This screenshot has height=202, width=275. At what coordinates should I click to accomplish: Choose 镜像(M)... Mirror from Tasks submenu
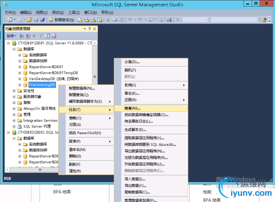coord(151,108)
